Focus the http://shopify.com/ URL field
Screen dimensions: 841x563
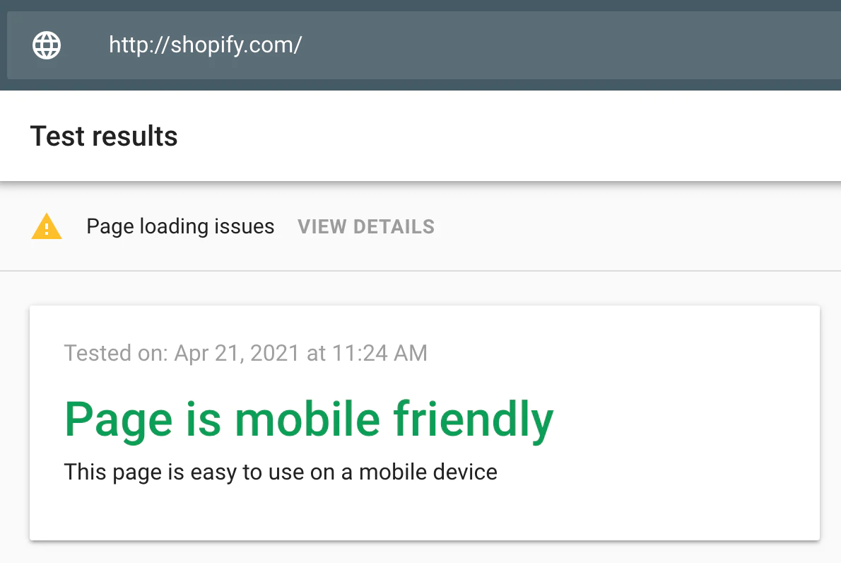click(424, 45)
